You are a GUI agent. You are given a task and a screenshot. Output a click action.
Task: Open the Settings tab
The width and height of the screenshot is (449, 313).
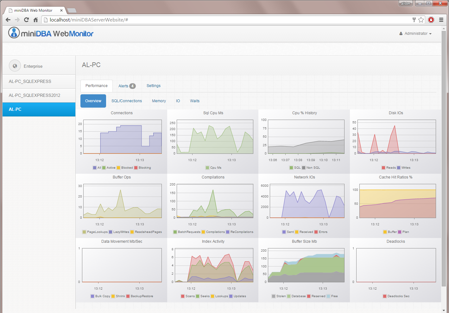154,86
